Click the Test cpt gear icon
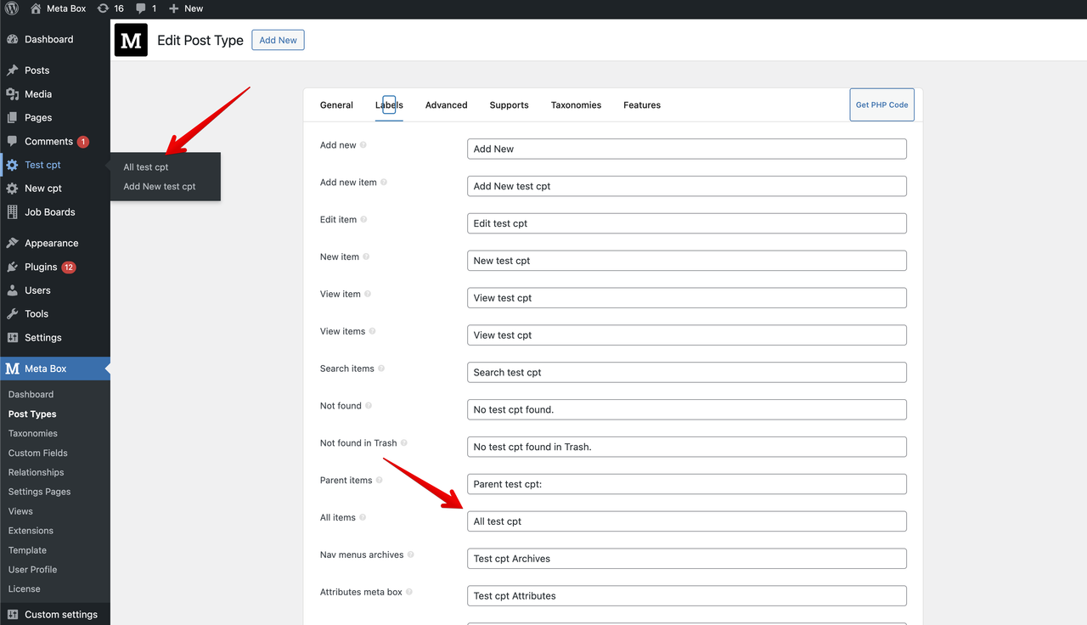1087x625 pixels. [12, 166]
